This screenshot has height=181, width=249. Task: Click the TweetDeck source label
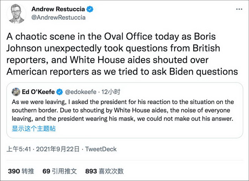[x=101, y=149]
